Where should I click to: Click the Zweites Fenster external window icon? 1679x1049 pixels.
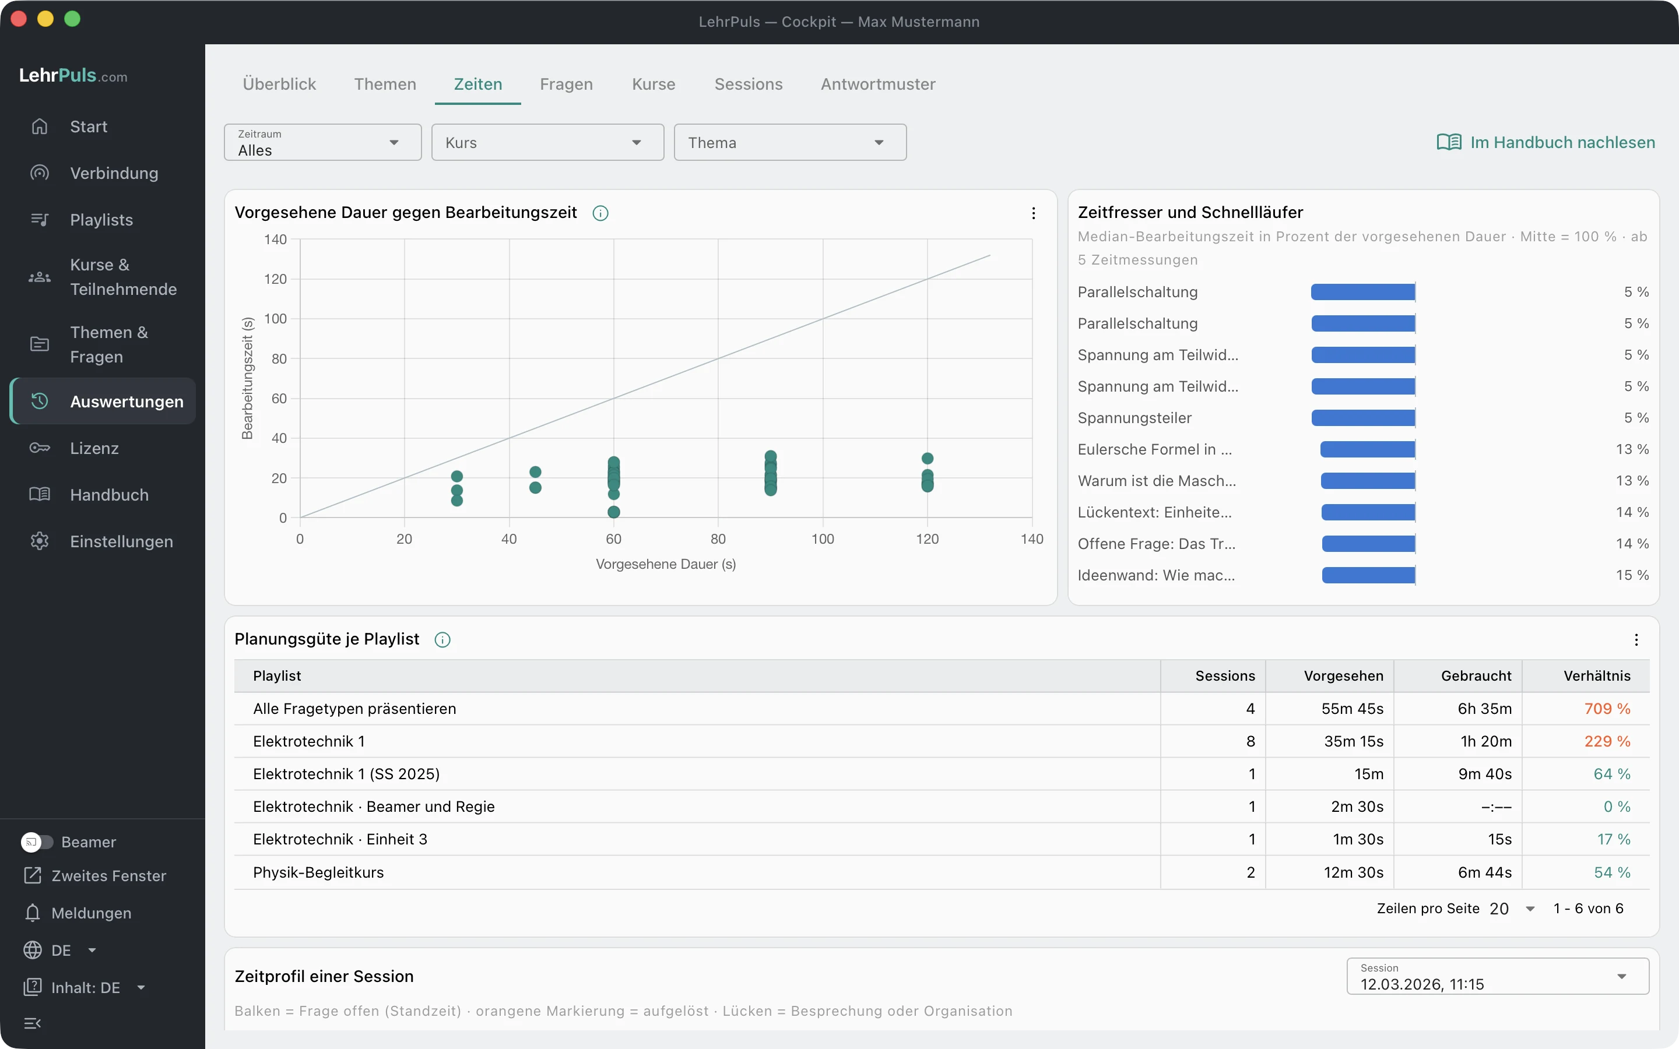[33, 875]
